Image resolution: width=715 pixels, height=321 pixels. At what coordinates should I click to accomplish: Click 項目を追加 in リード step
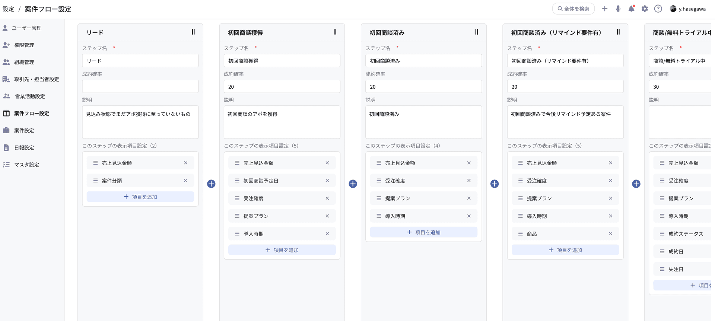[140, 197]
